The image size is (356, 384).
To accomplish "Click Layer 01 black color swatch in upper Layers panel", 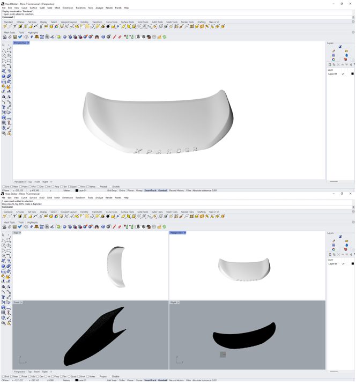I will click(352, 73).
